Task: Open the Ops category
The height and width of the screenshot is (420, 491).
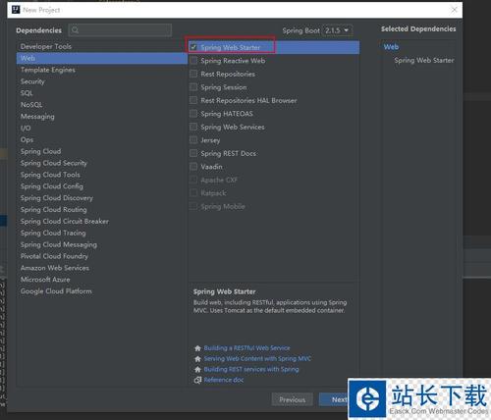Action: (102, 139)
